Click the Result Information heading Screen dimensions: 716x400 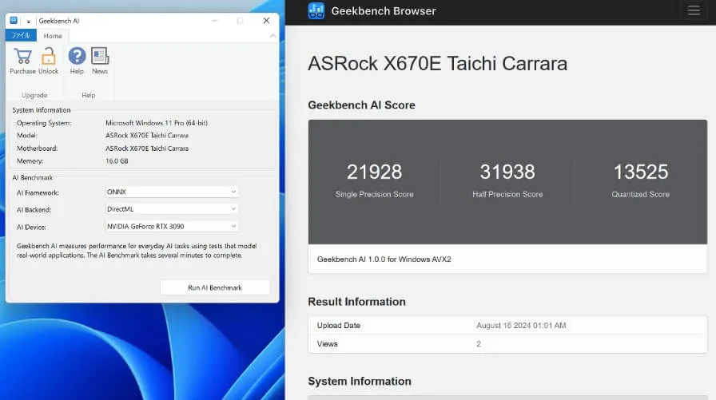coord(356,302)
